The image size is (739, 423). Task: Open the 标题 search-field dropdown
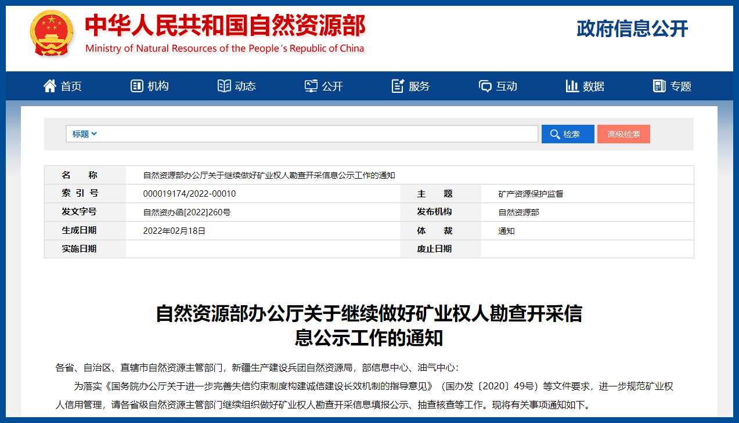(x=85, y=134)
